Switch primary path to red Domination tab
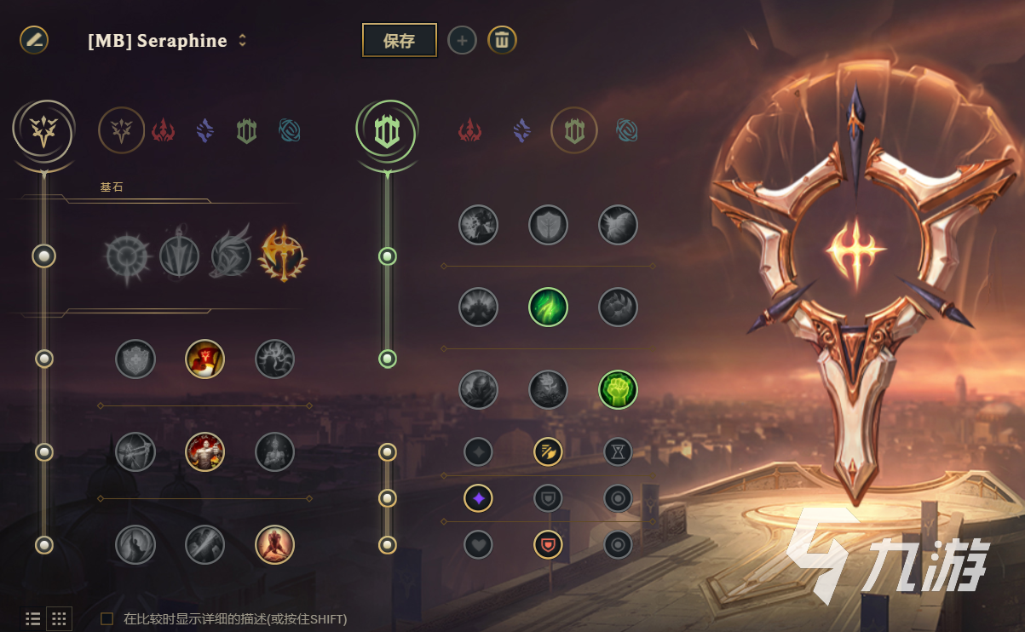 (164, 130)
